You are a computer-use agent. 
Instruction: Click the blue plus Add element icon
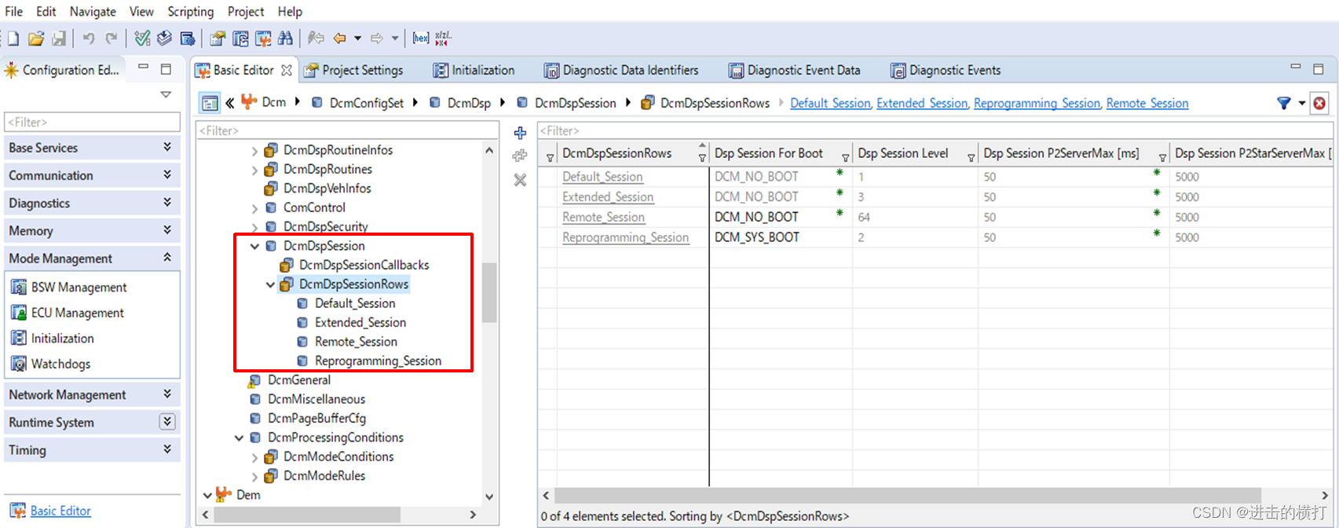click(x=520, y=133)
